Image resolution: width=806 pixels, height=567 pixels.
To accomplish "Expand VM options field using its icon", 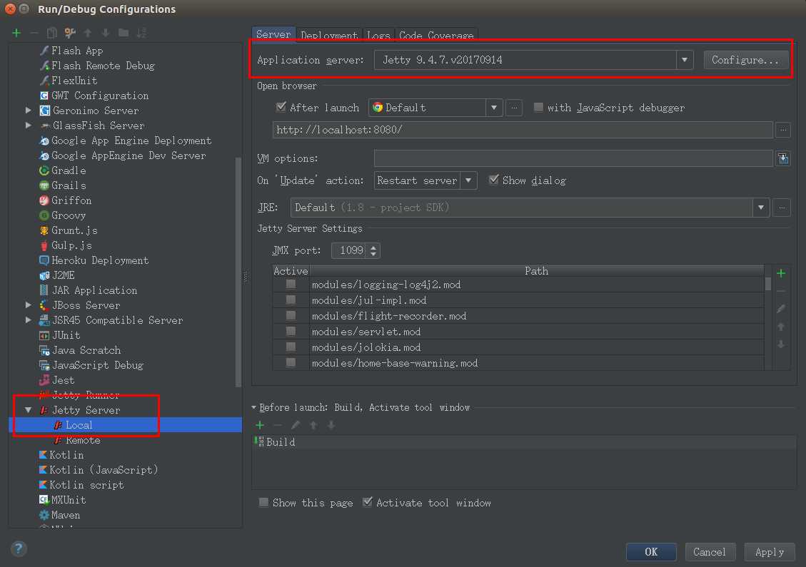I will (x=783, y=158).
